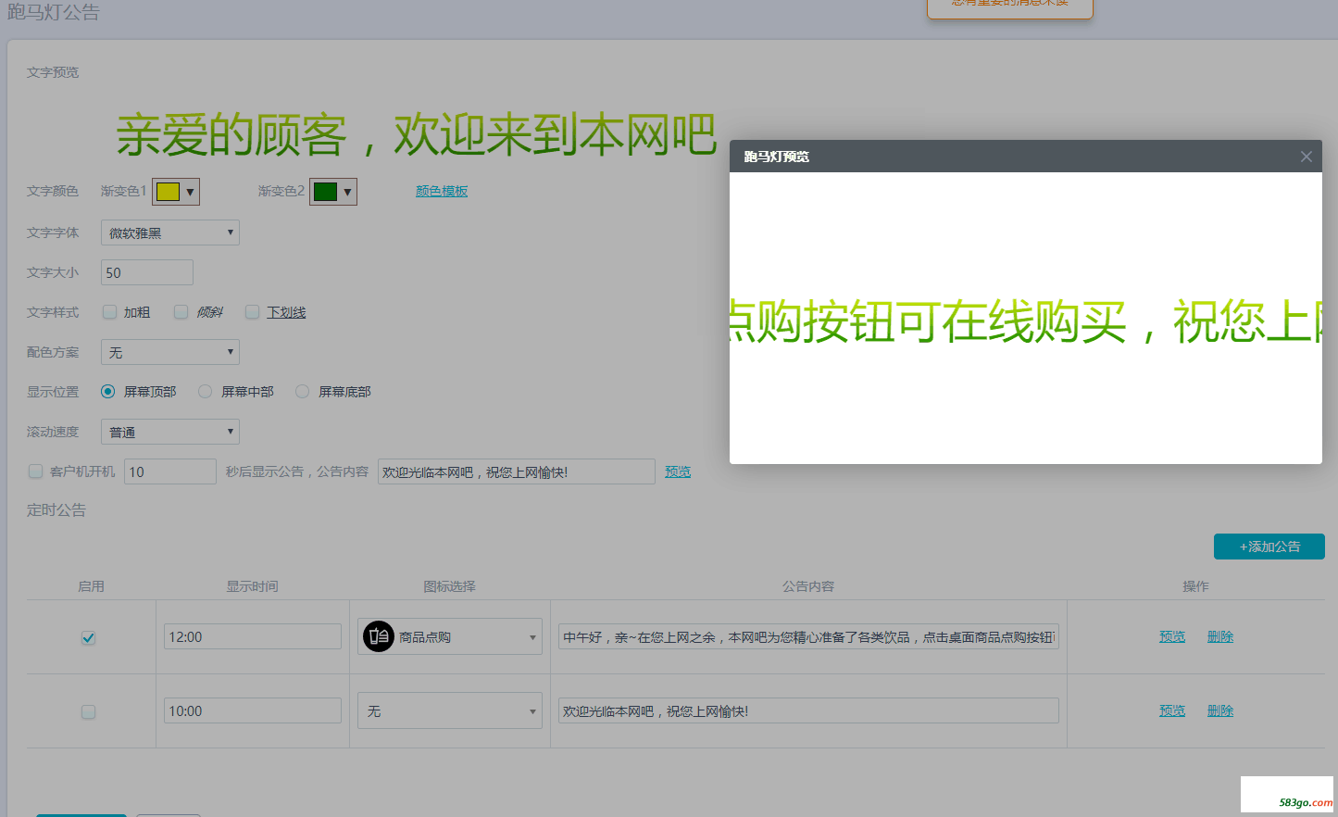Delete the 10:00 scheduled announcement
Viewport: 1338px width, 817px height.
[1219, 710]
